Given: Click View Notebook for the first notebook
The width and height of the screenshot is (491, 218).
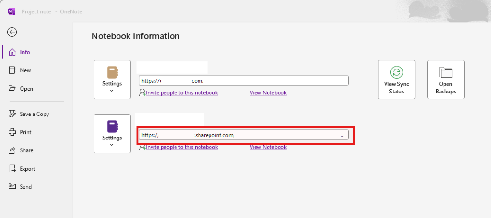Looking at the screenshot, I should tap(268, 92).
